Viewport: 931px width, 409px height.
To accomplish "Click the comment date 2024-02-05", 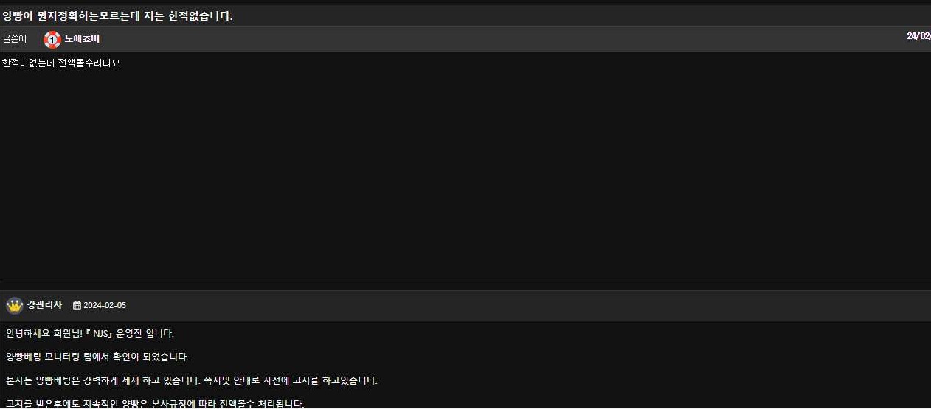I will pyautogui.click(x=105, y=305).
